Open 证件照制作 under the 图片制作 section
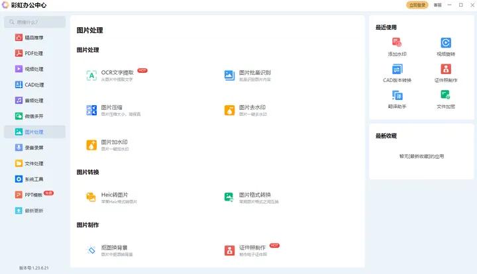Screen dimensions: 477x274 click(251, 250)
